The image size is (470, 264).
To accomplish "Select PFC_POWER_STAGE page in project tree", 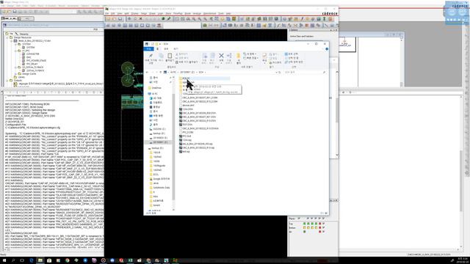I will [x=35, y=60].
